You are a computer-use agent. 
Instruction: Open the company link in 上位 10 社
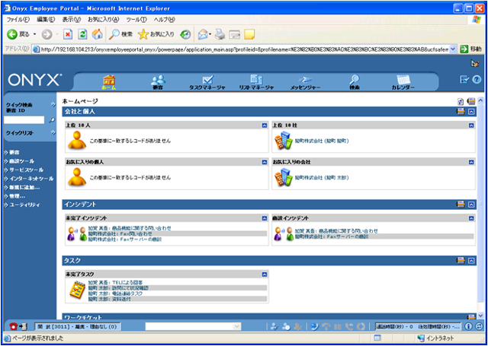[322, 141]
